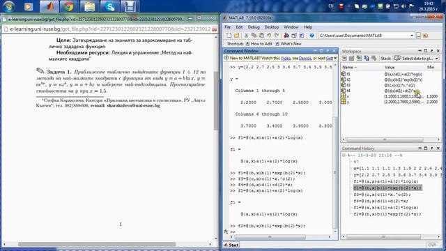Screen dimensions: 446x251
Task: Click the fx function browser icon
Action: coord(226,231)
